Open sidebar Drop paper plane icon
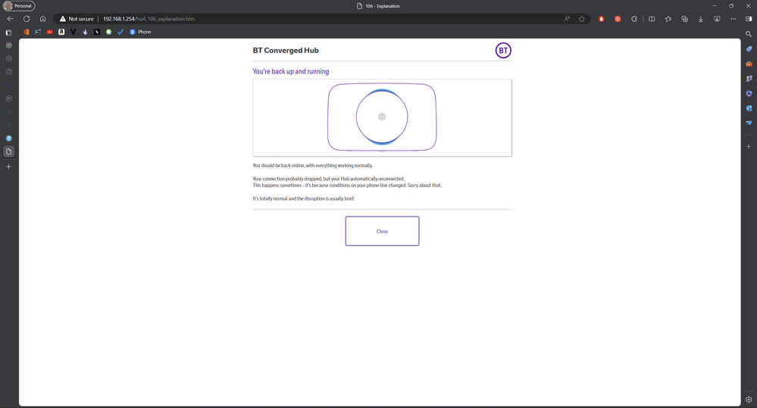Screen dimensions: 757x408 749,123
